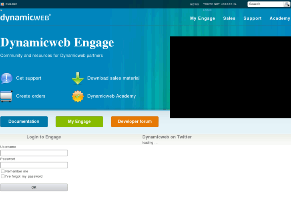Image resolution: width=291 pixels, height=218 pixels.
Task: Click the green My Engage button
Action: click(79, 122)
